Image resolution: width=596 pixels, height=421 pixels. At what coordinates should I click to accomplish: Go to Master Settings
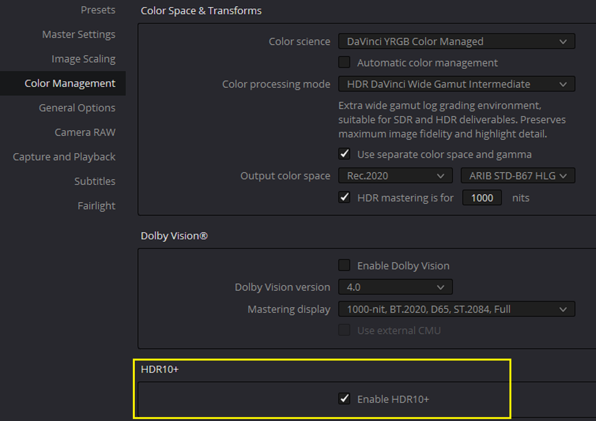pos(78,34)
